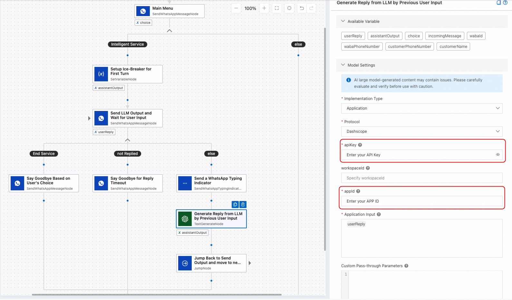Insert the userReply available variable

(353, 36)
